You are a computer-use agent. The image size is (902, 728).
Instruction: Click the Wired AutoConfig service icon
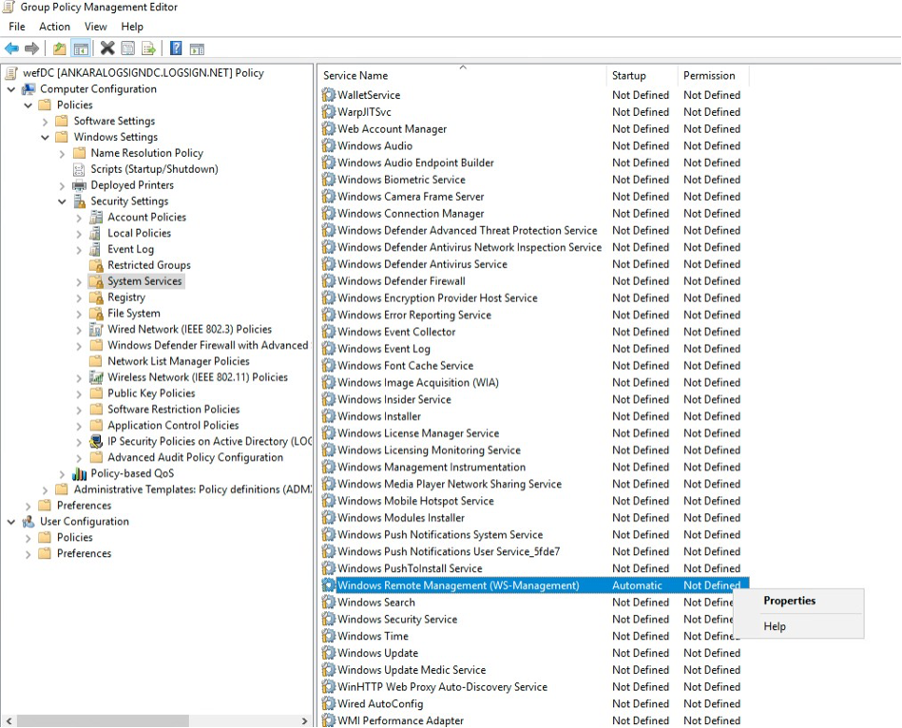coord(329,704)
